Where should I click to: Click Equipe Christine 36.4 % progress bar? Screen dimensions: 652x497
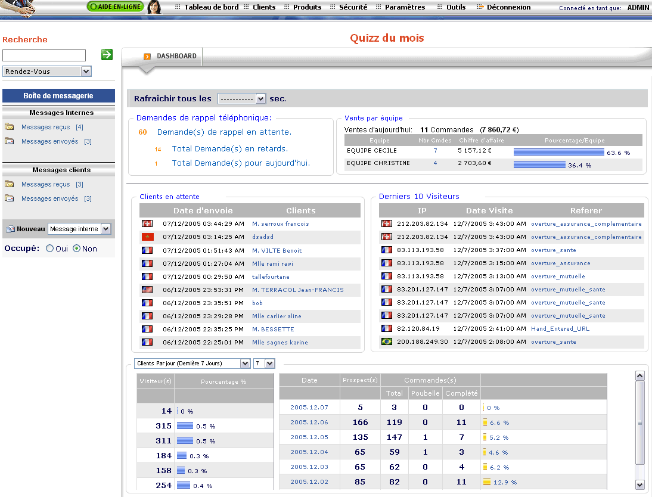(x=540, y=165)
